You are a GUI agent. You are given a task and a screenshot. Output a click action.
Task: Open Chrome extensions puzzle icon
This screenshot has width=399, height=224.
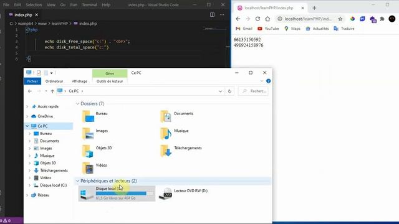[x=382, y=19]
